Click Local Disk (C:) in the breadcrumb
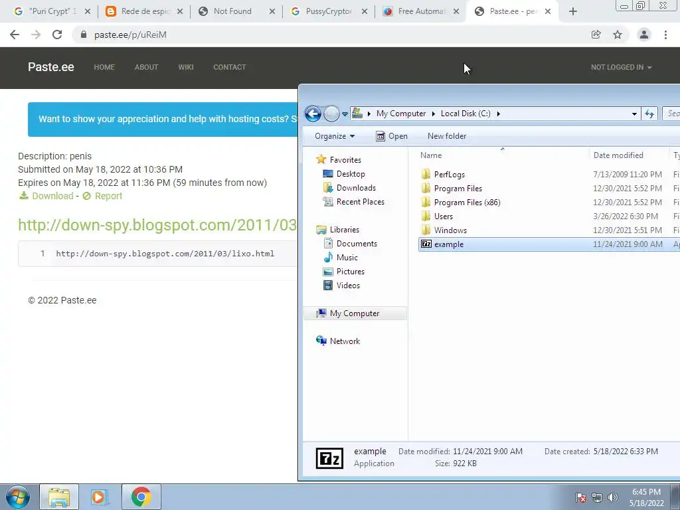The height and width of the screenshot is (510, 680). pos(466,114)
